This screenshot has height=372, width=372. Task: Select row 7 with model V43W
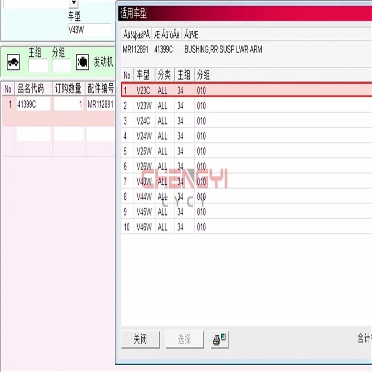[x=247, y=181]
